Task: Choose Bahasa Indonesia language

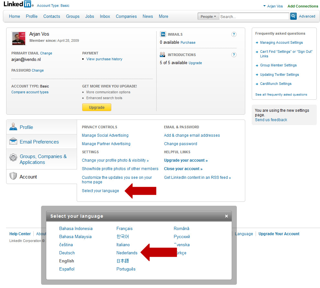Action: pyautogui.click(x=76, y=228)
